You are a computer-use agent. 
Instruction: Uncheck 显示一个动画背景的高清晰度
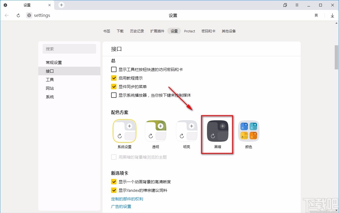pyautogui.click(x=114, y=181)
